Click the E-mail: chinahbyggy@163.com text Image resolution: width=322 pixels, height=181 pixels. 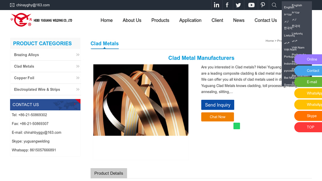(37, 133)
